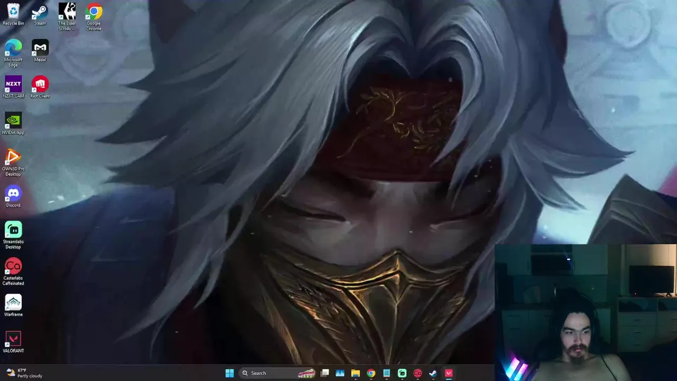The image size is (677, 381).
Task: Open the Recycle Bin desktop icon
Action: 13,14
